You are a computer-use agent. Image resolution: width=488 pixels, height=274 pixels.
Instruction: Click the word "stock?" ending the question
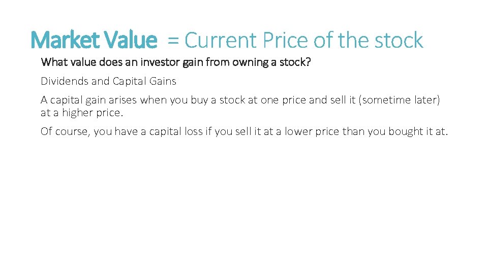[295, 62]
